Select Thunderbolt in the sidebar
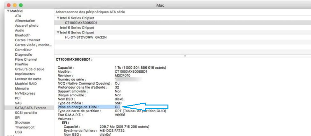 [25, 127]
